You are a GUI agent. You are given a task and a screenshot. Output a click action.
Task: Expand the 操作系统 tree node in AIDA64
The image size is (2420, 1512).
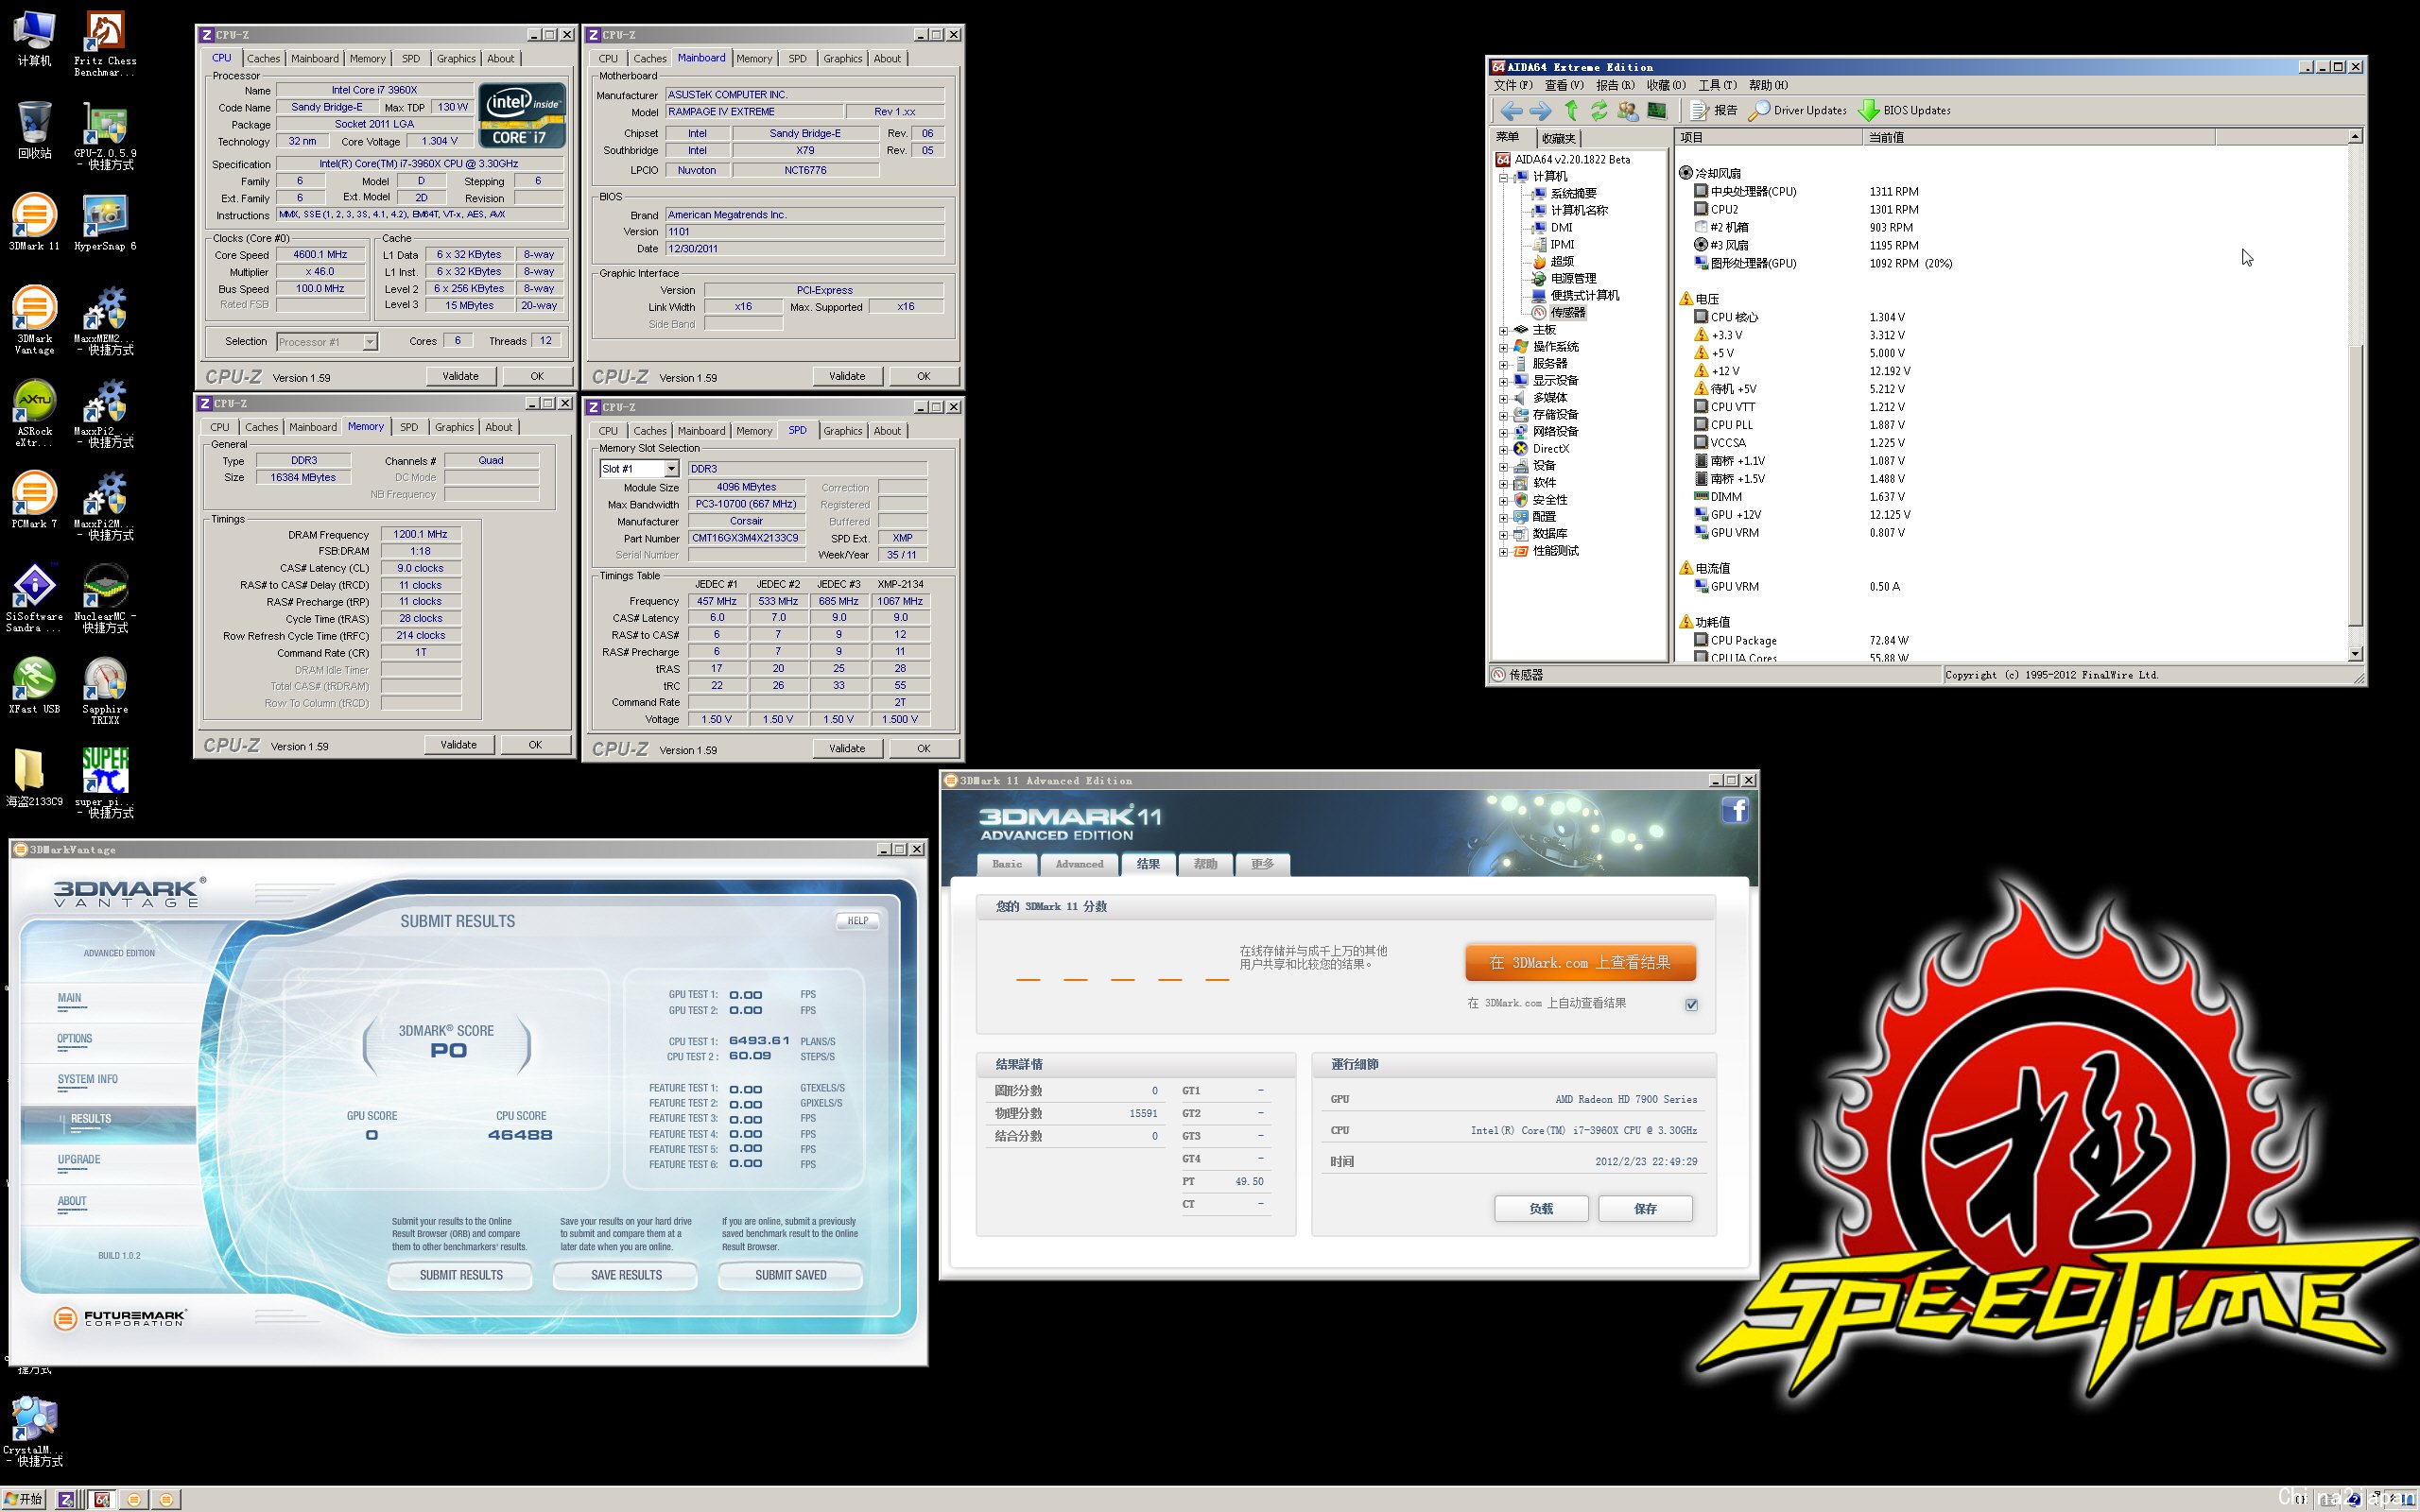tap(1503, 347)
